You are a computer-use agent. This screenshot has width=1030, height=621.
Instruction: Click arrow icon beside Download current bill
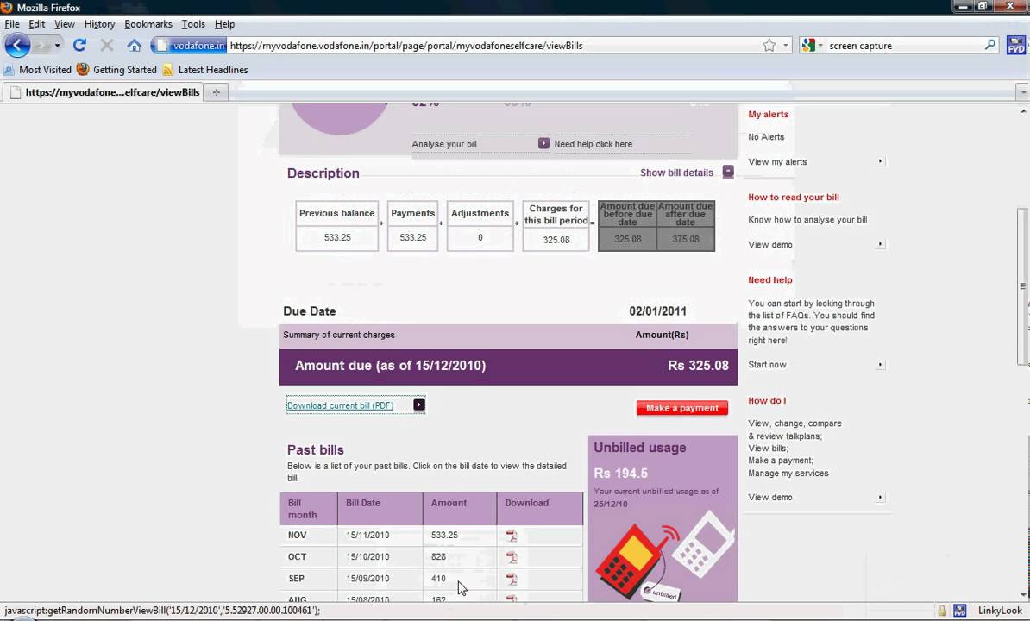pyautogui.click(x=419, y=405)
